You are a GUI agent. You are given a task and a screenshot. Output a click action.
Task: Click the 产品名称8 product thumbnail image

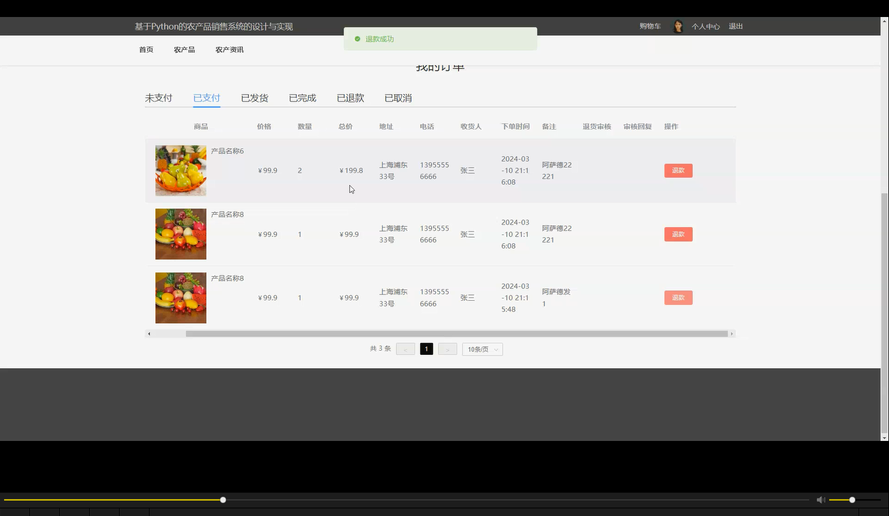[180, 233]
